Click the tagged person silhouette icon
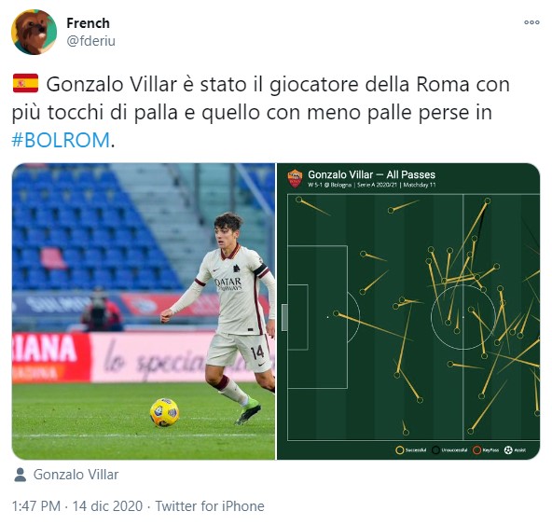 click(x=21, y=475)
